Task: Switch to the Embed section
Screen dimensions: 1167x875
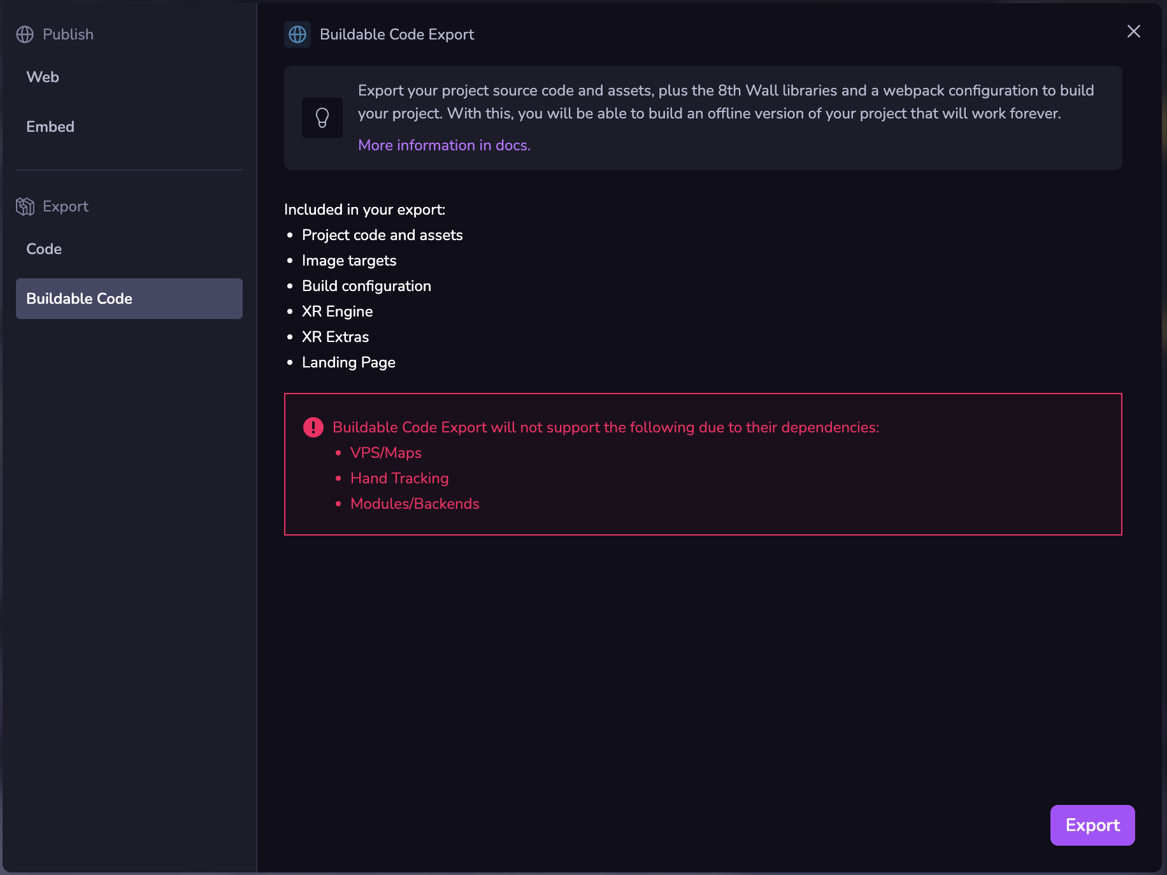Action: tap(50, 127)
